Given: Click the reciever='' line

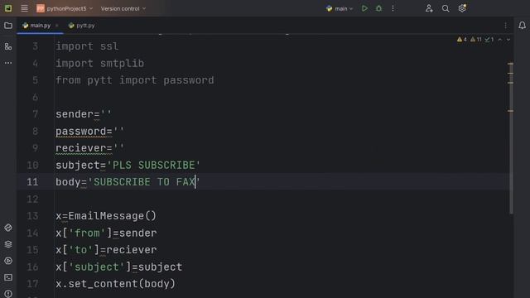Looking at the screenshot, I should [x=90, y=148].
